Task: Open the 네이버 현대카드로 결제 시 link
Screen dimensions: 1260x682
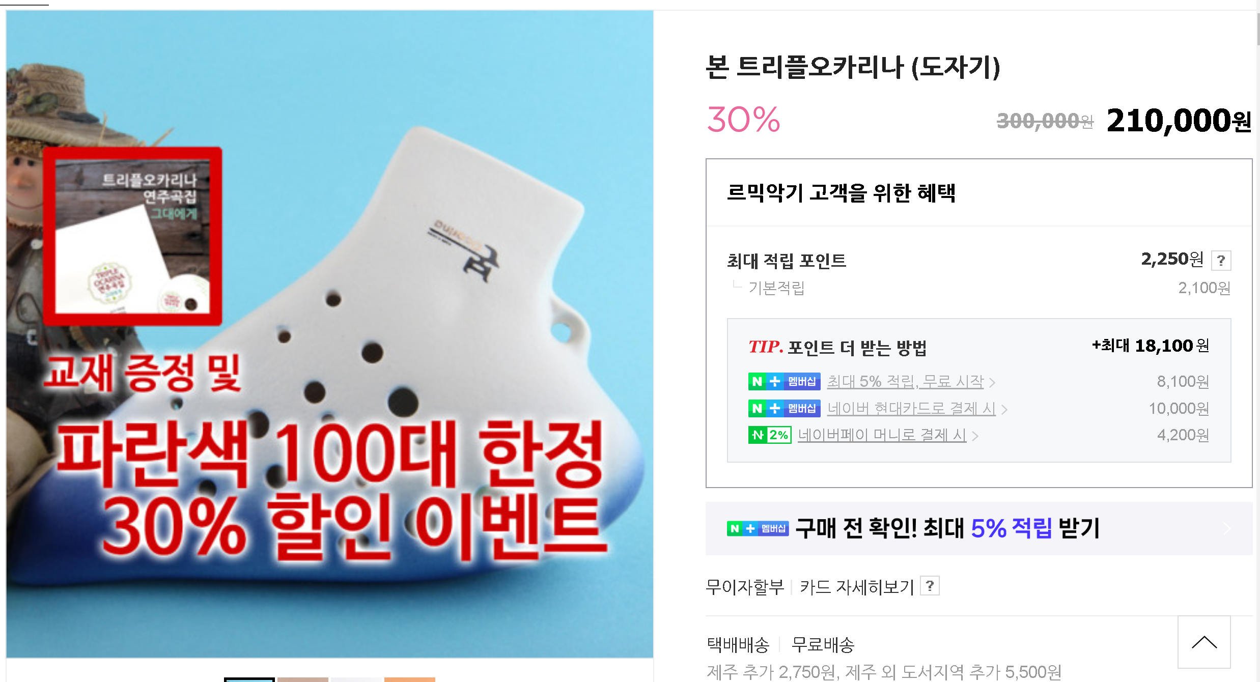Action: (911, 408)
